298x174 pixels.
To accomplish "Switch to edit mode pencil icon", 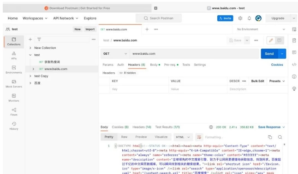I will click(x=271, y=40).
